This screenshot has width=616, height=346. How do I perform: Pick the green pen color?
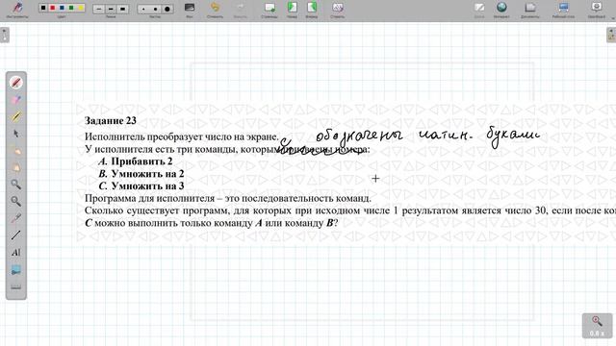pyautogui.click(x=71, y=8)
